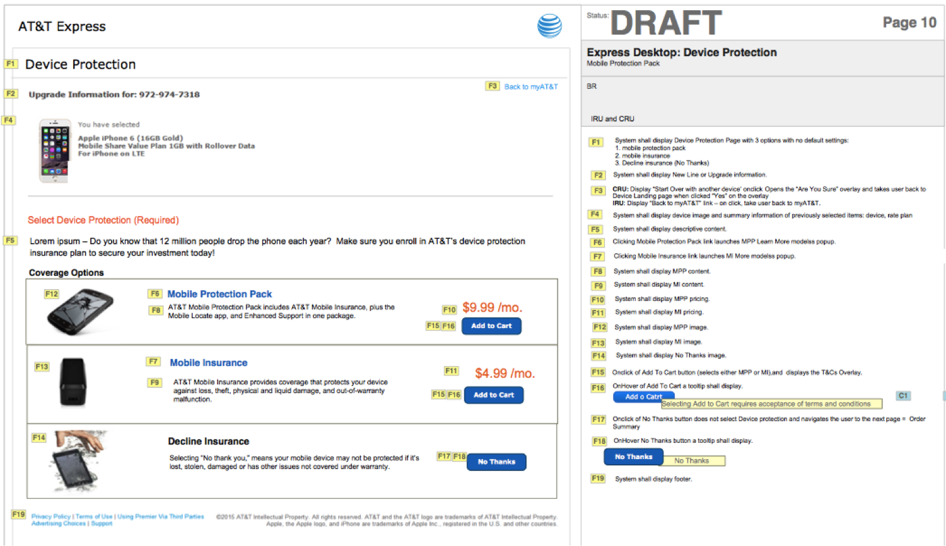This screenshot has width=946, height=546.
Task: Add the $4.99 Mobile Insurance to cart
Action: [x=494, y=395]
